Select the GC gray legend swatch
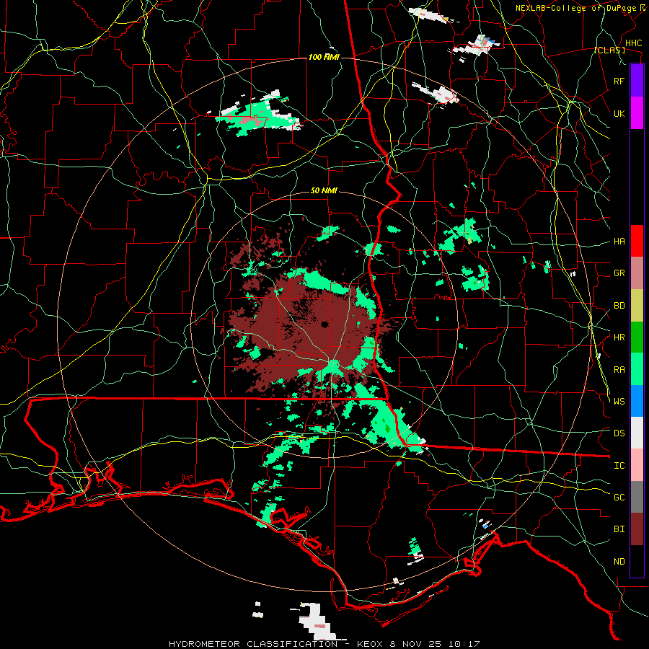 [637, 497]
